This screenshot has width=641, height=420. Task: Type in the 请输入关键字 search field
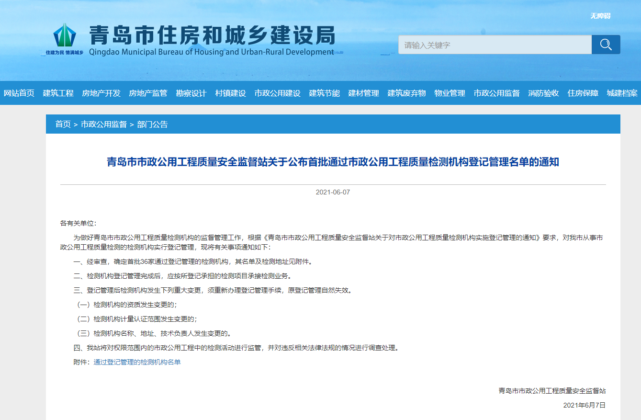pyautogui.click(x=495, y=45)
